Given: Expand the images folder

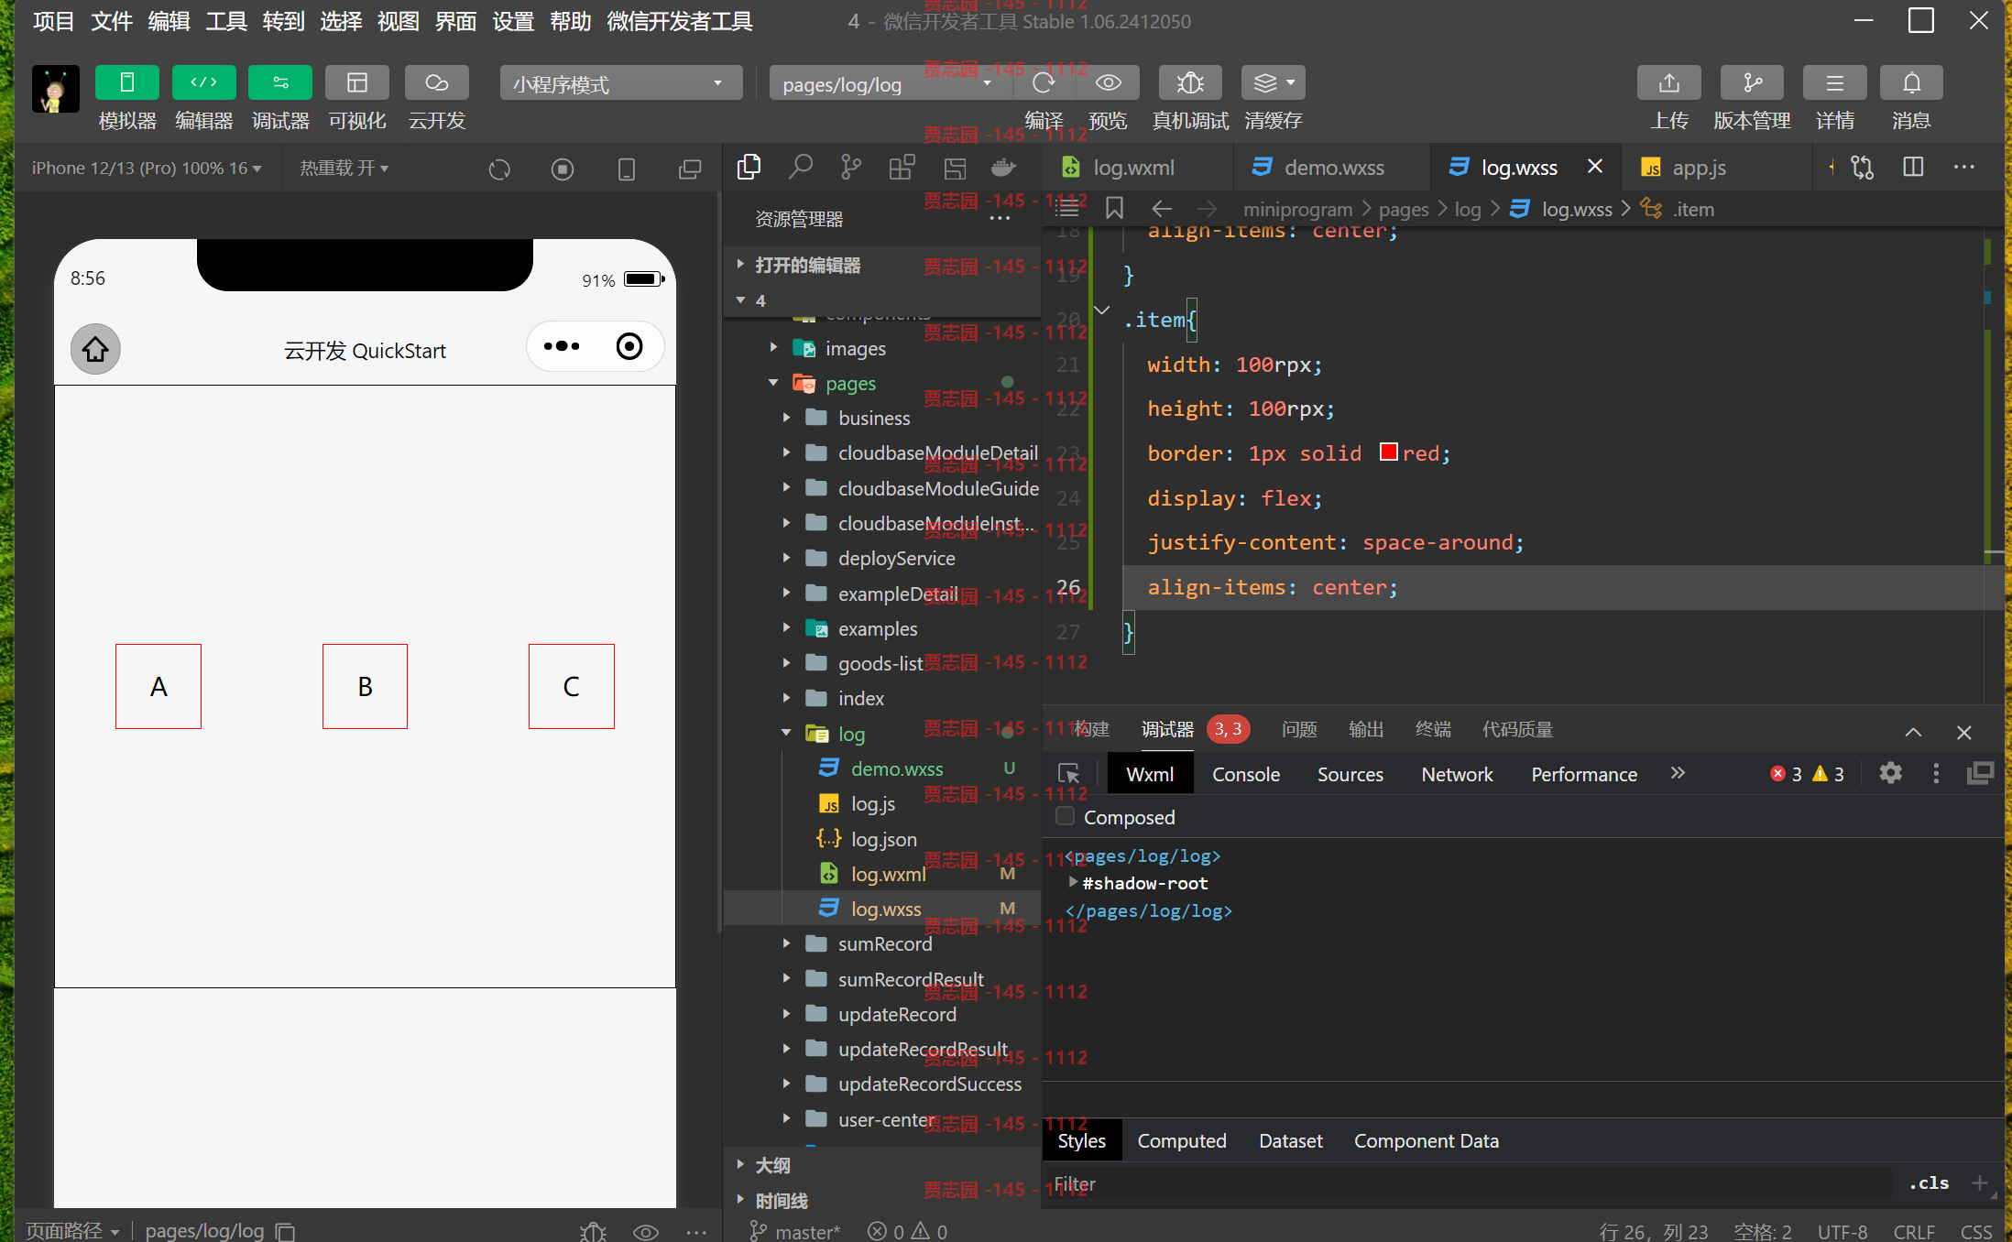Looking at the screenshot, I should (x=856, y=348).
